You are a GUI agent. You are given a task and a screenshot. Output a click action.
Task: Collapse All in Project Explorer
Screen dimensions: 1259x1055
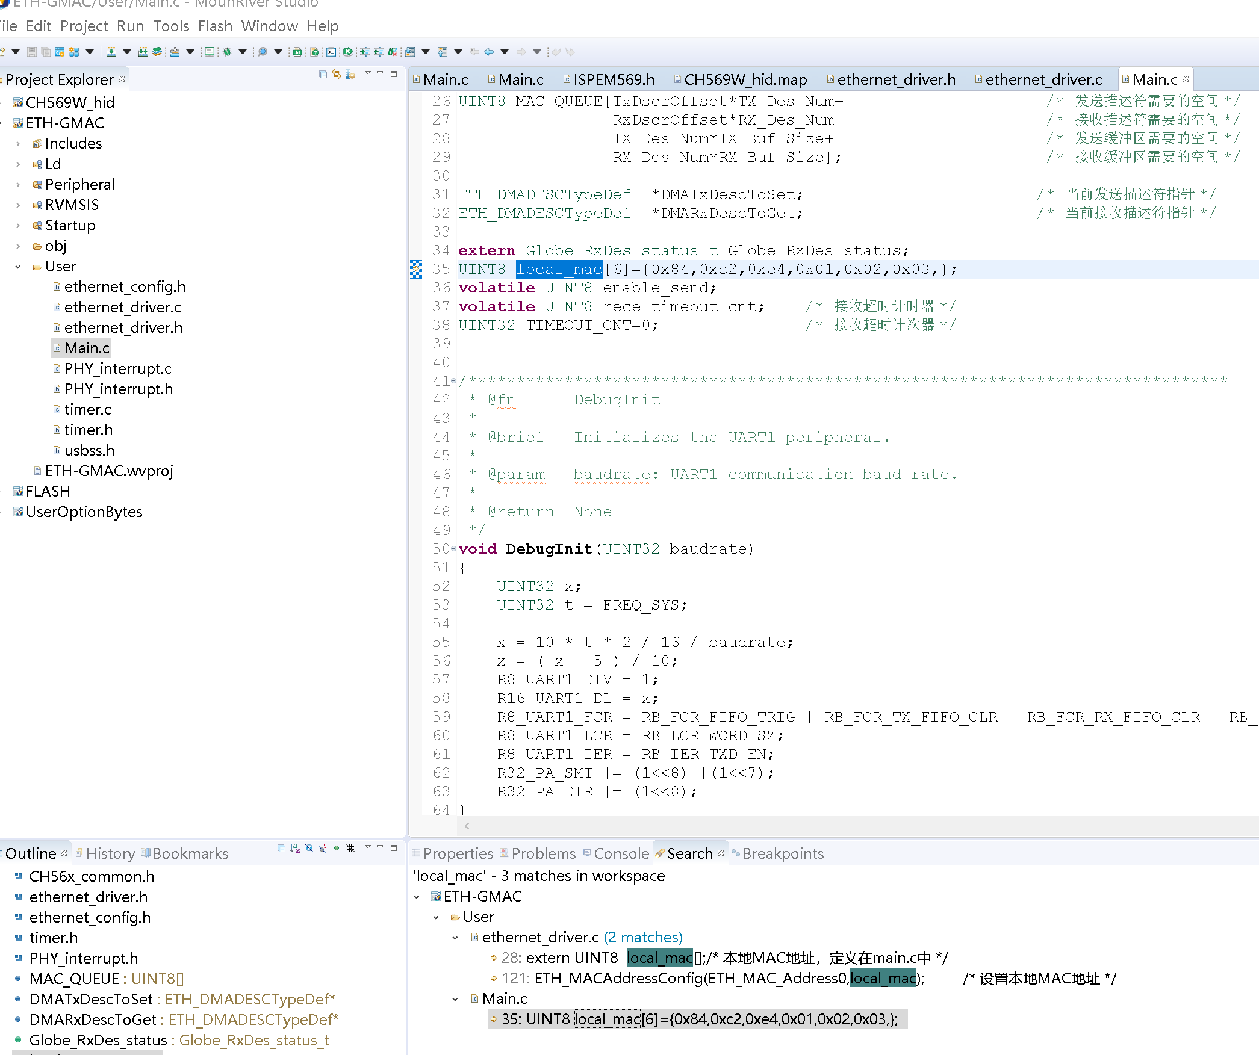[x=323, y=74]
